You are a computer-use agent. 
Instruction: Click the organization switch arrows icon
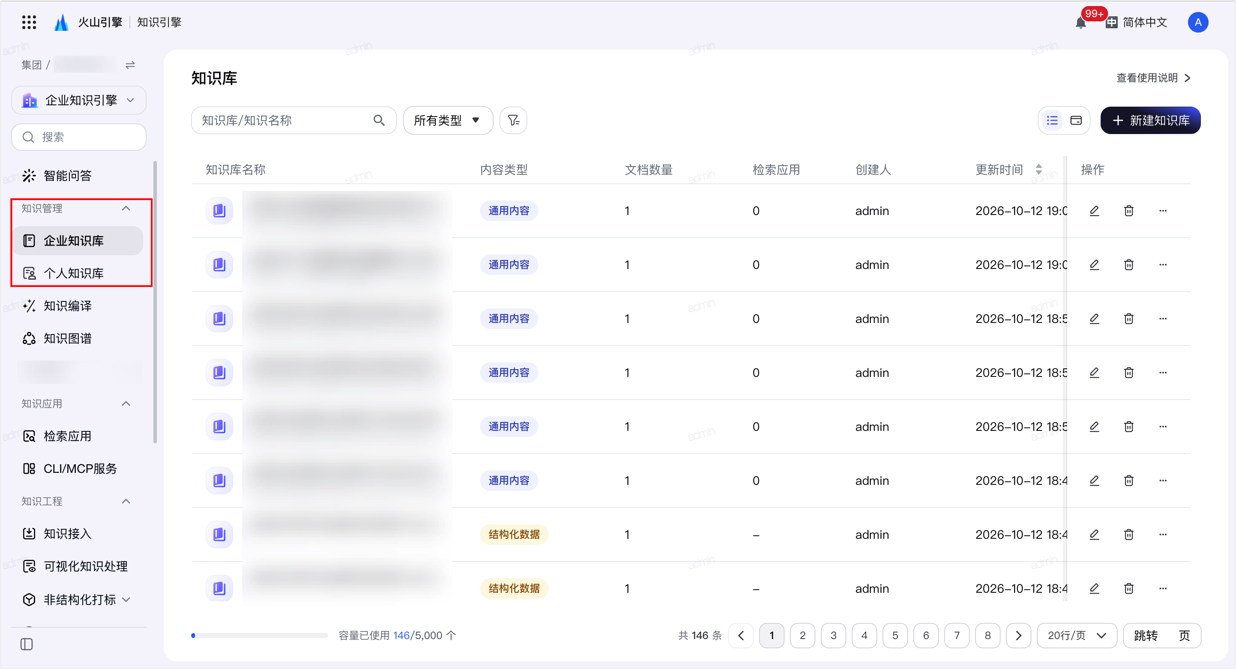point(130,65)
